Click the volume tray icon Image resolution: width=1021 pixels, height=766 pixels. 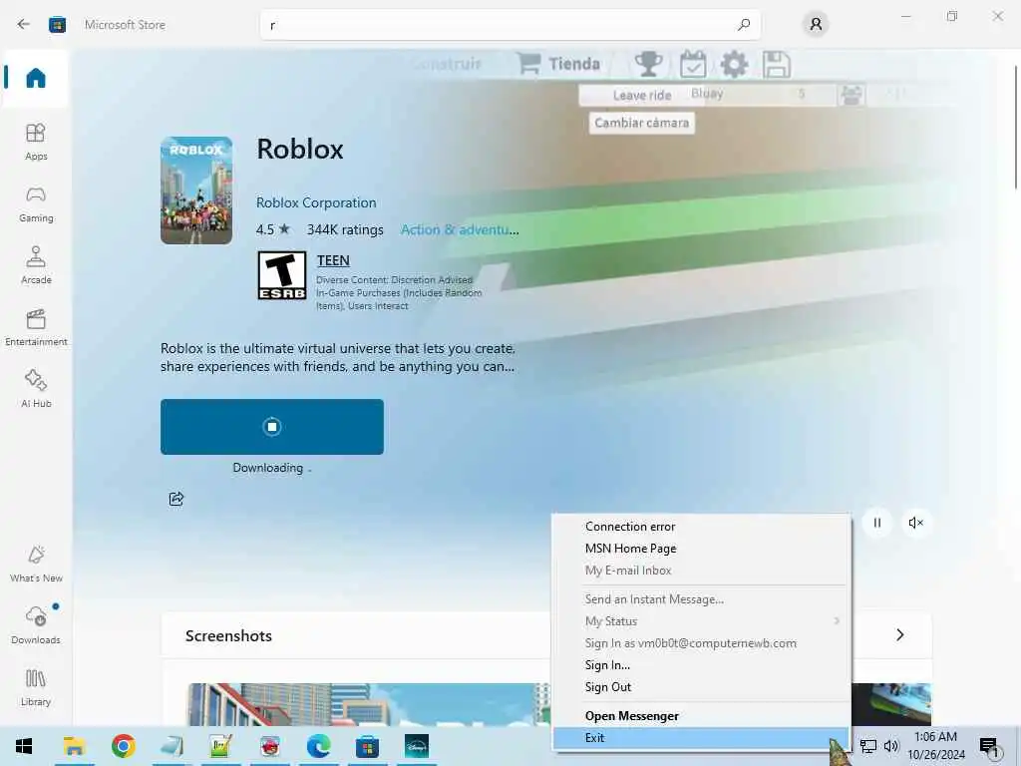click(x=891, y=746)
